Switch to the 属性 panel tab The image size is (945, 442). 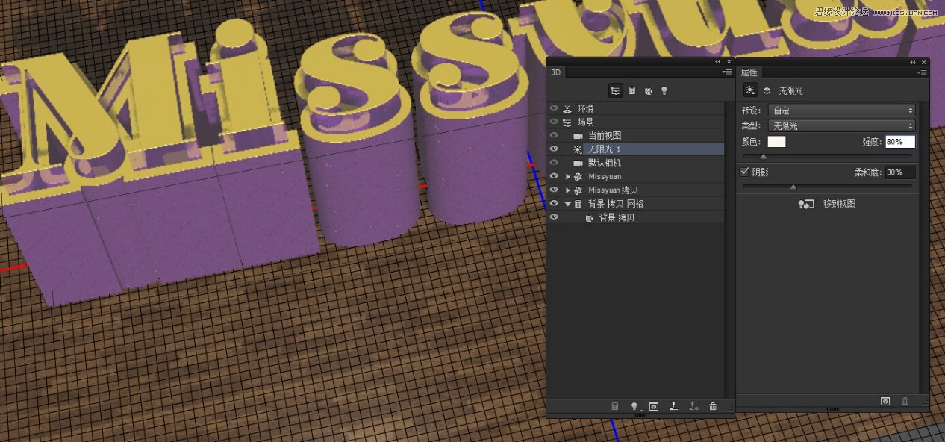coord(749,72)
